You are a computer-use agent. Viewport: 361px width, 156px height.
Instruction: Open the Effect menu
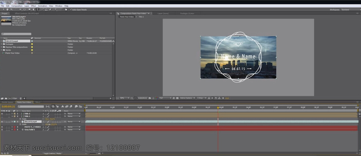click(x=33, y=6)
